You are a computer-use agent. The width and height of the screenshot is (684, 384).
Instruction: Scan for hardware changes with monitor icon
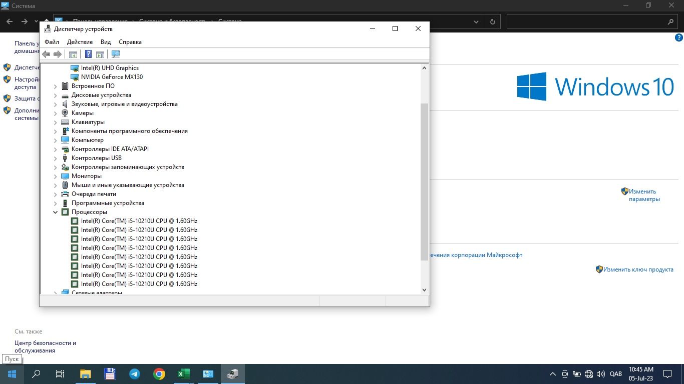click(x=116, y=54)
